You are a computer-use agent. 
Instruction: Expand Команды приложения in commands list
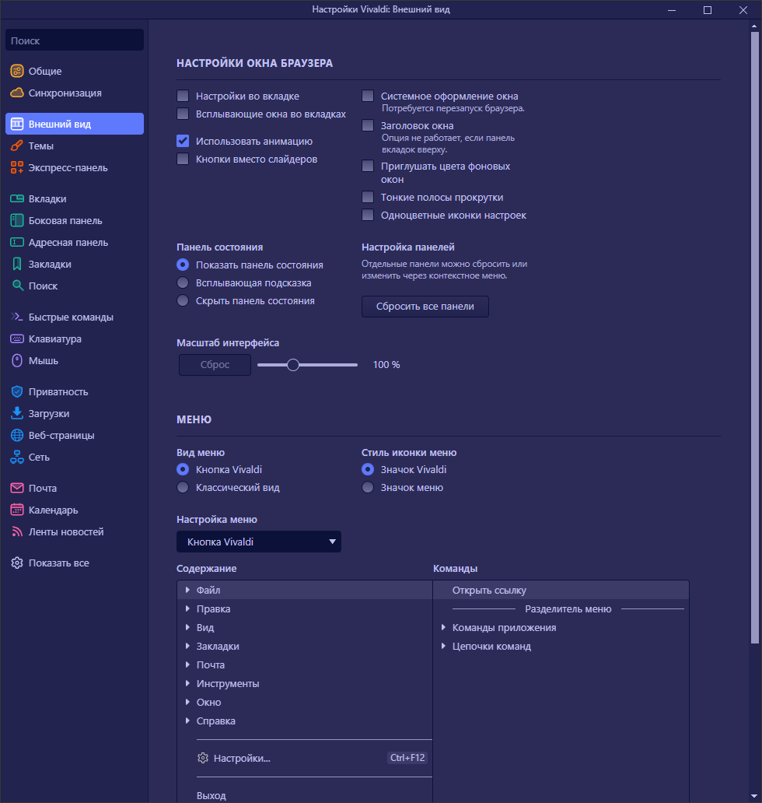click(x=444, y=628)
